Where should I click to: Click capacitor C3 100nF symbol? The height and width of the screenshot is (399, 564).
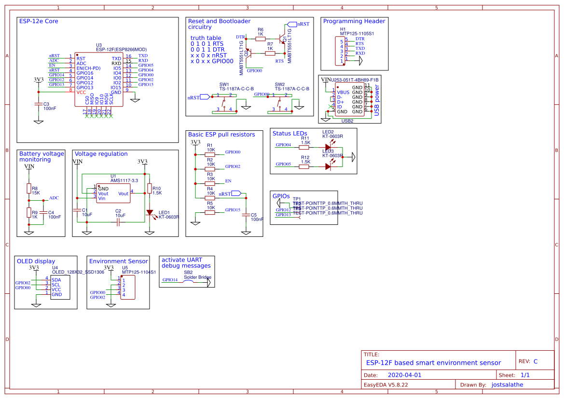[x=38, y=104]
